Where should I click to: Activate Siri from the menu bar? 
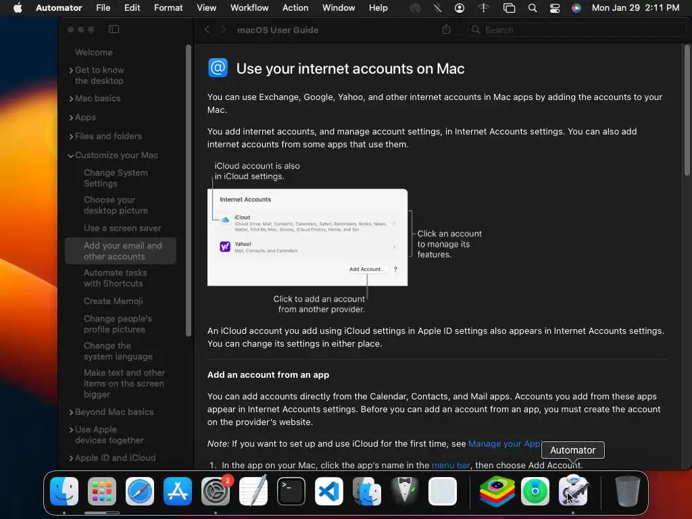tap(576, 7)
